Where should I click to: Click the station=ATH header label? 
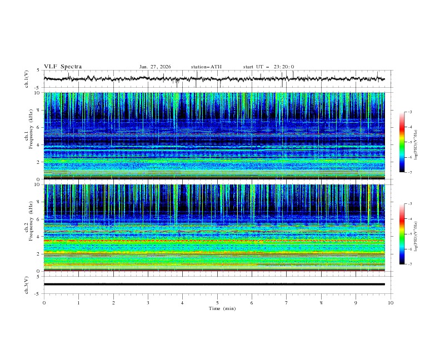(x=206, y=67)
